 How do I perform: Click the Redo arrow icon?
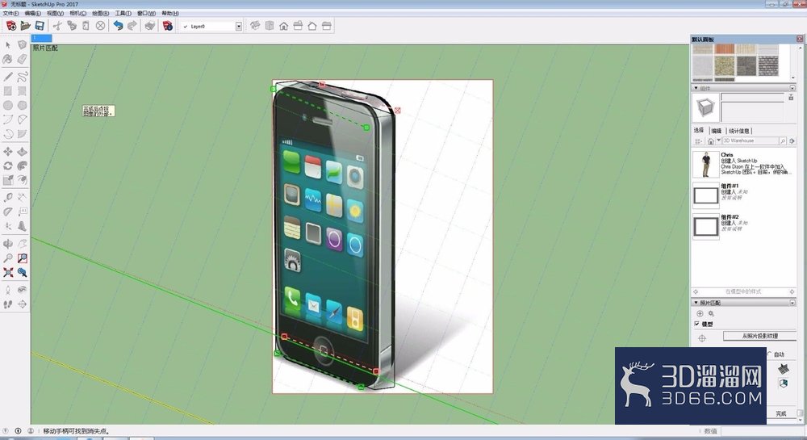[132, 26]
